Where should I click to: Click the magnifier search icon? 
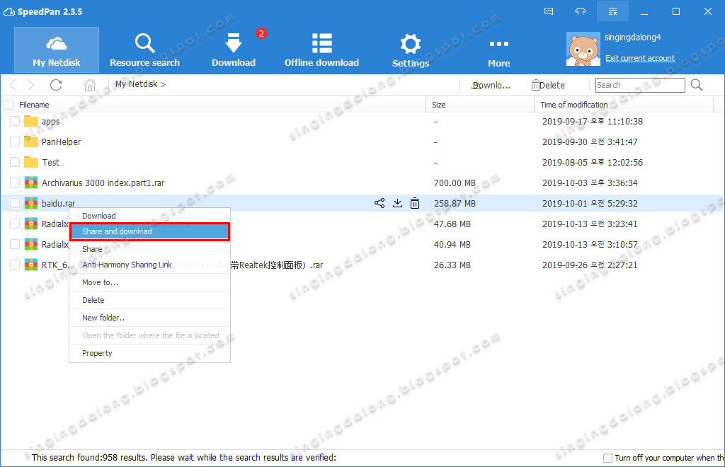coord(697,85)
